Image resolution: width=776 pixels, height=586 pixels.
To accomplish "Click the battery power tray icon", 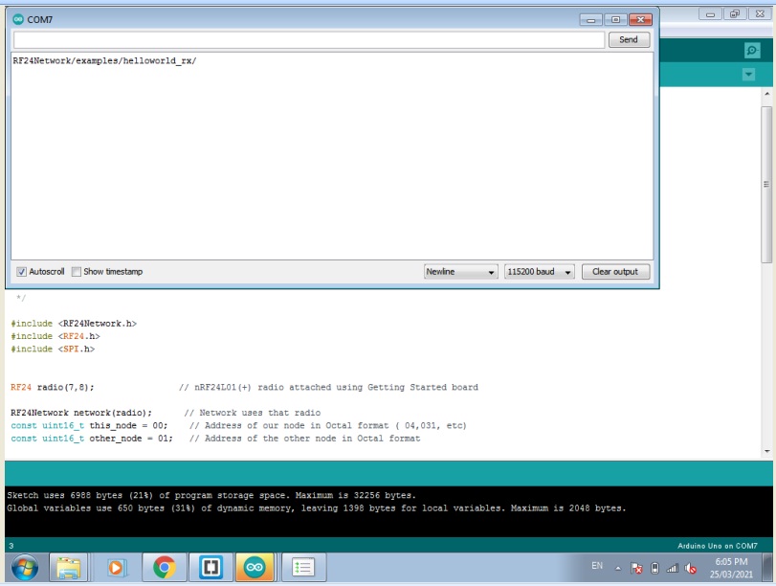I will coord(654,568).
